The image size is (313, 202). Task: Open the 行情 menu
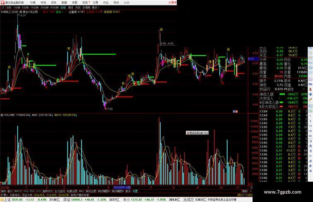coord(33,2)
